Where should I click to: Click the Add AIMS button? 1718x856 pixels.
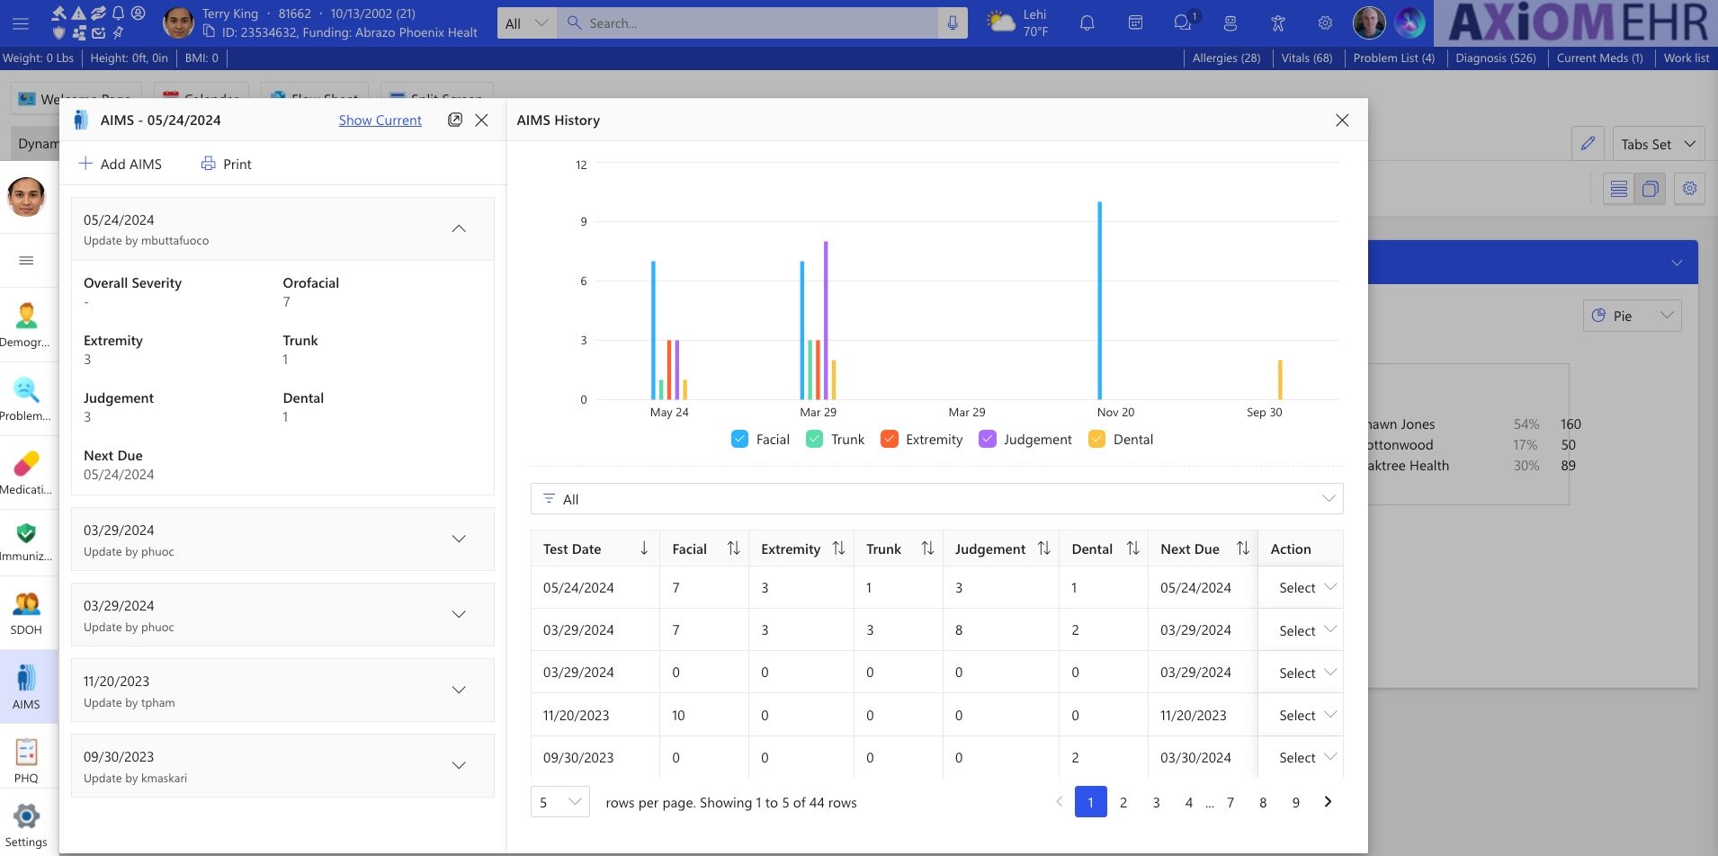click(121, 164)
